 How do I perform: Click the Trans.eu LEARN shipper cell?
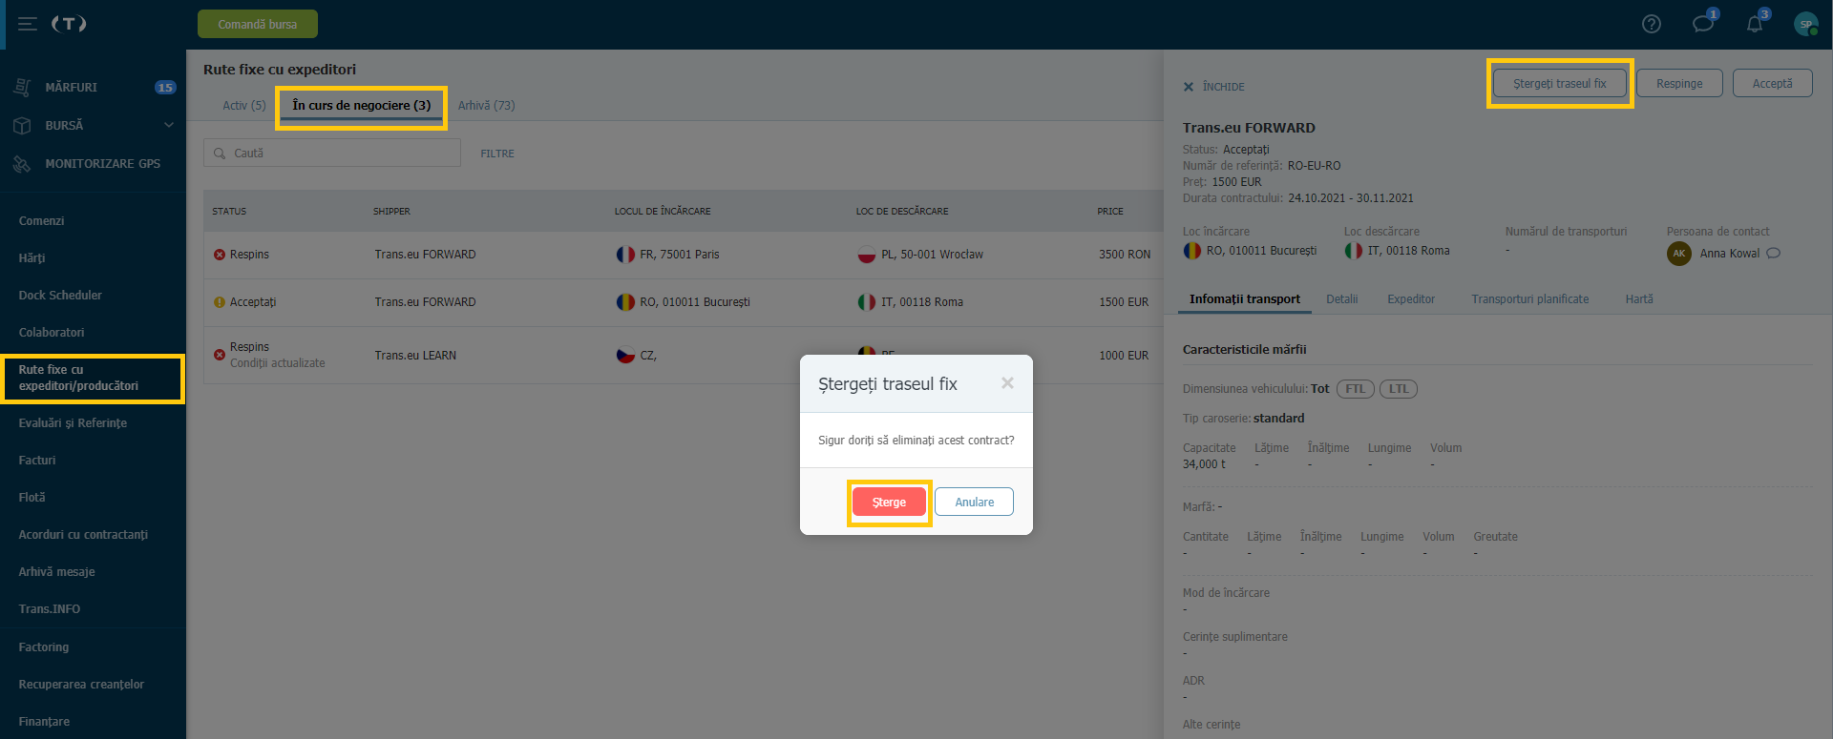click(x=415, y=355)
